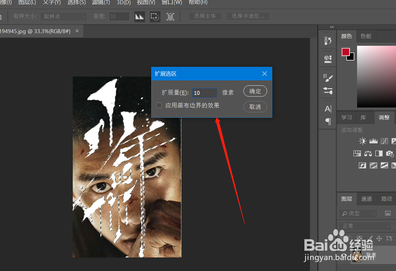
Task: Click 确定 in the expand selection dialog
Action: coord(255,91)
